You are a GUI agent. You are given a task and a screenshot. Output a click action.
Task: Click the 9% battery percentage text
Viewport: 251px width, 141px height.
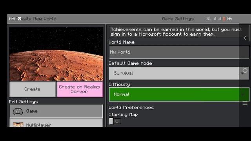tap(229, 19)
